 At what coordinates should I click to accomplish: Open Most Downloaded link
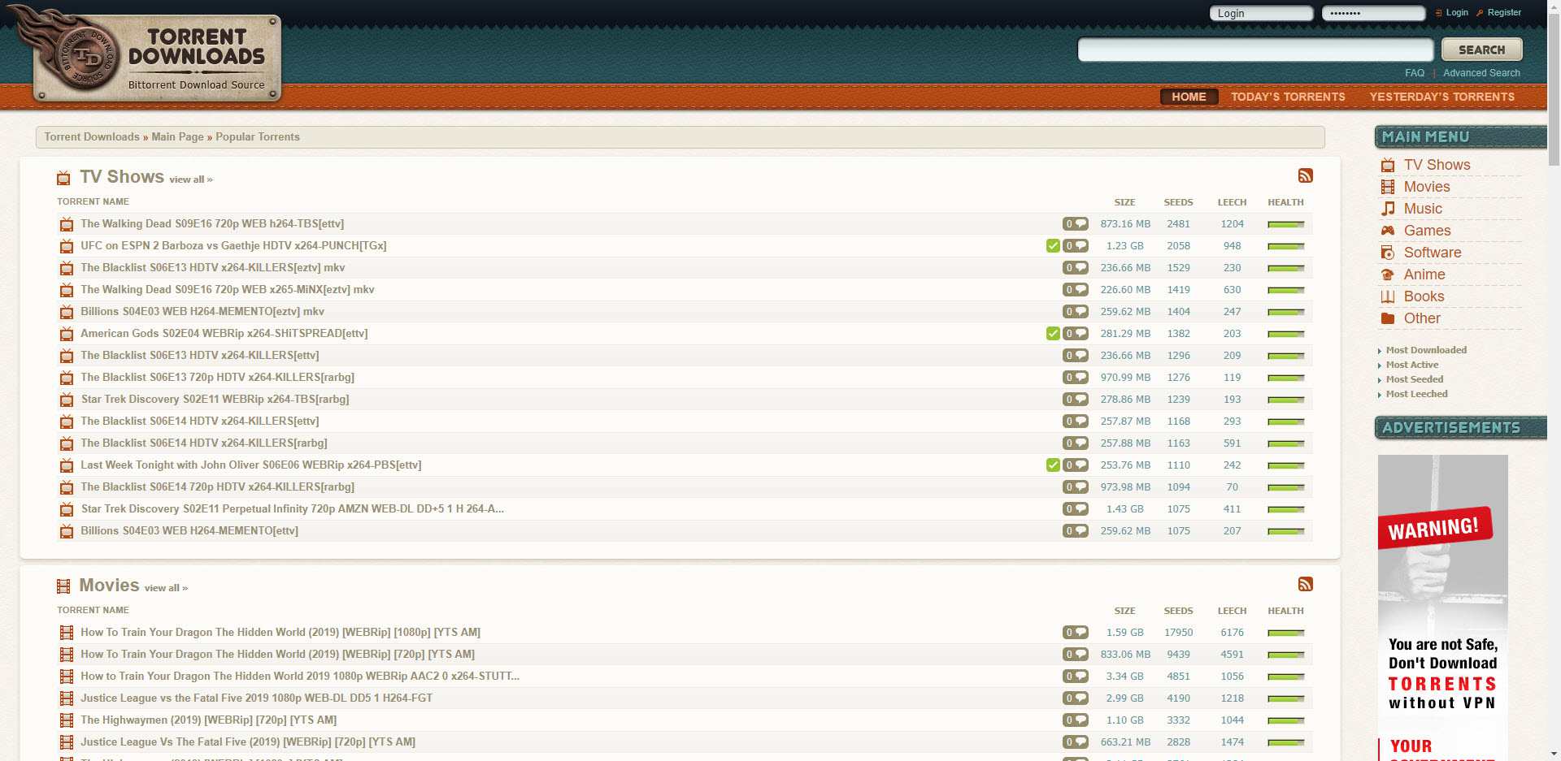(x=1426, y=350)
